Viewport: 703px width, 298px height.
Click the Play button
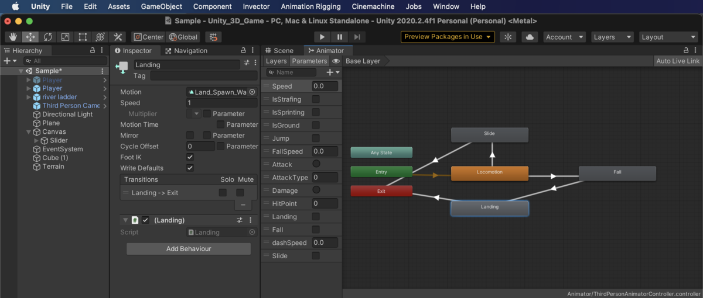point(322,37)
